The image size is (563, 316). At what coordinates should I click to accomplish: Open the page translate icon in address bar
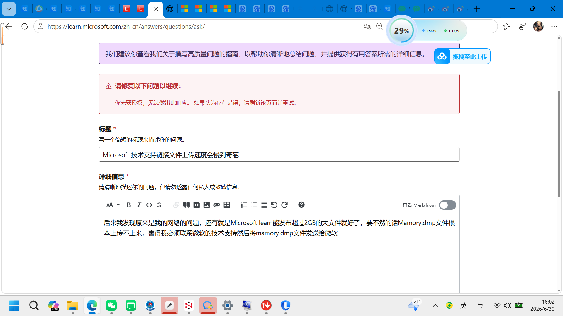point(367,26)
